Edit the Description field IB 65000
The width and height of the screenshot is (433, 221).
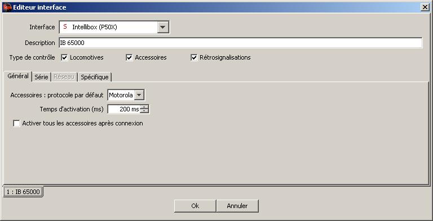[x=241, y=43]
